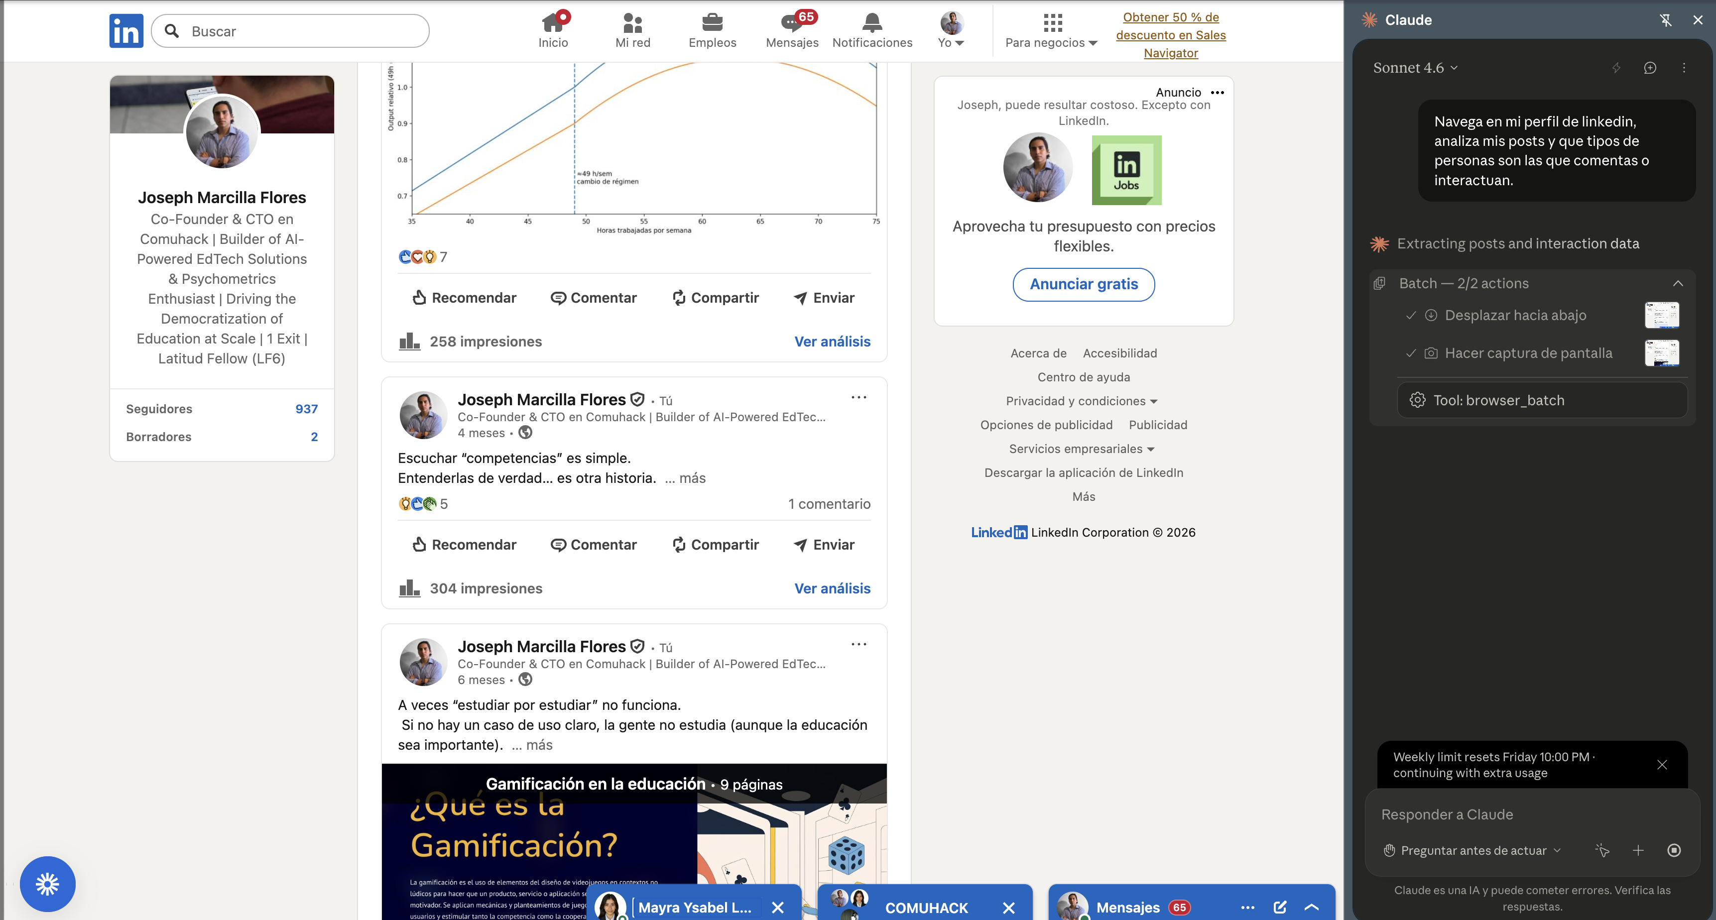Open the Yo profile menu
The height and width of the screenshot is (920, 1716).
[951, 31]
